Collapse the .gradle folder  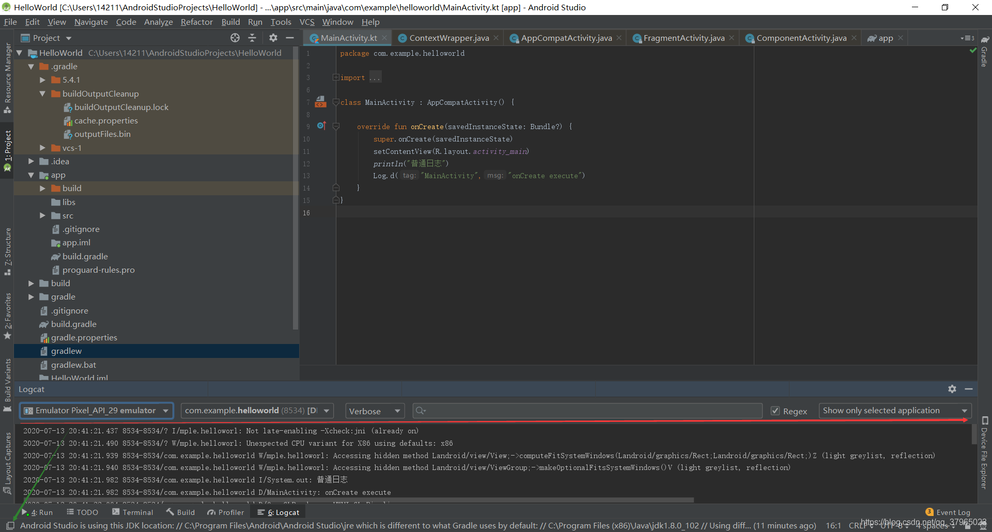pos(31,67)
